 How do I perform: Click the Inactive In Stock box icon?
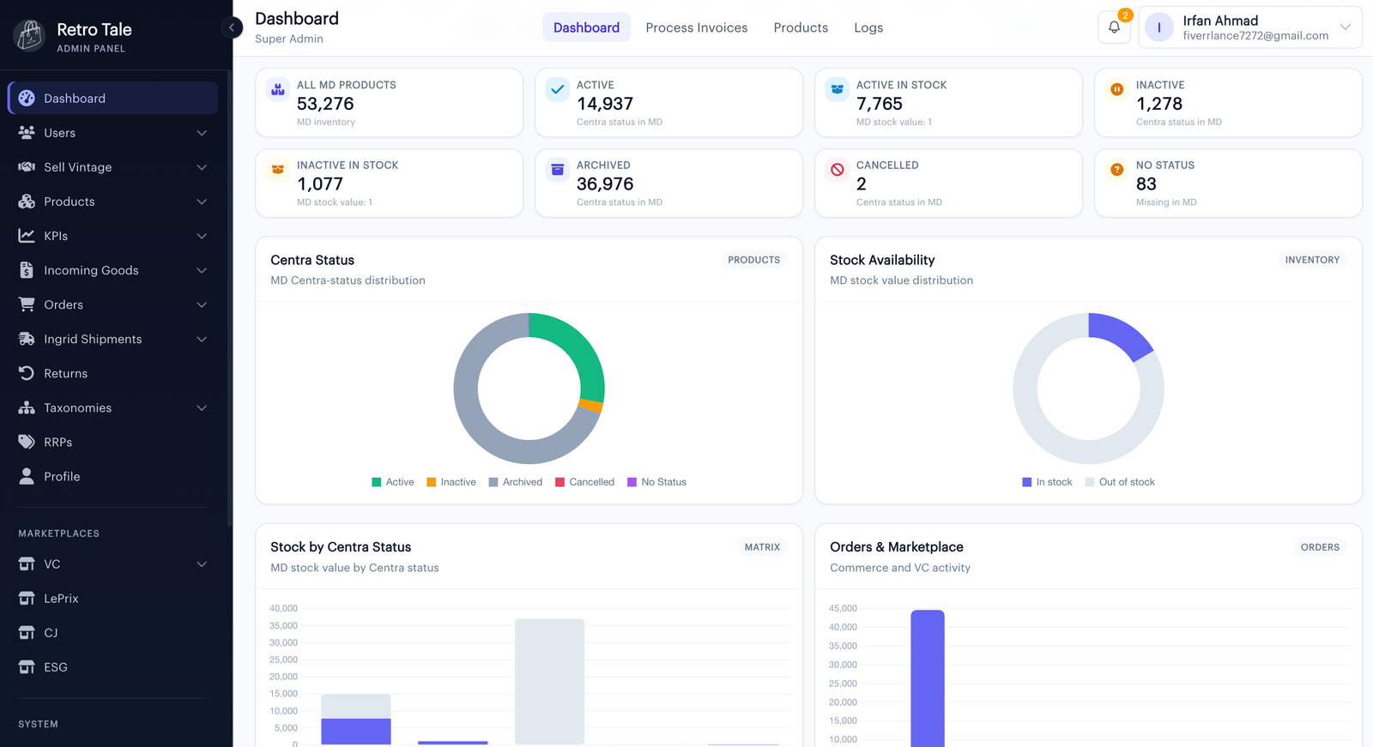pos(278,170)
